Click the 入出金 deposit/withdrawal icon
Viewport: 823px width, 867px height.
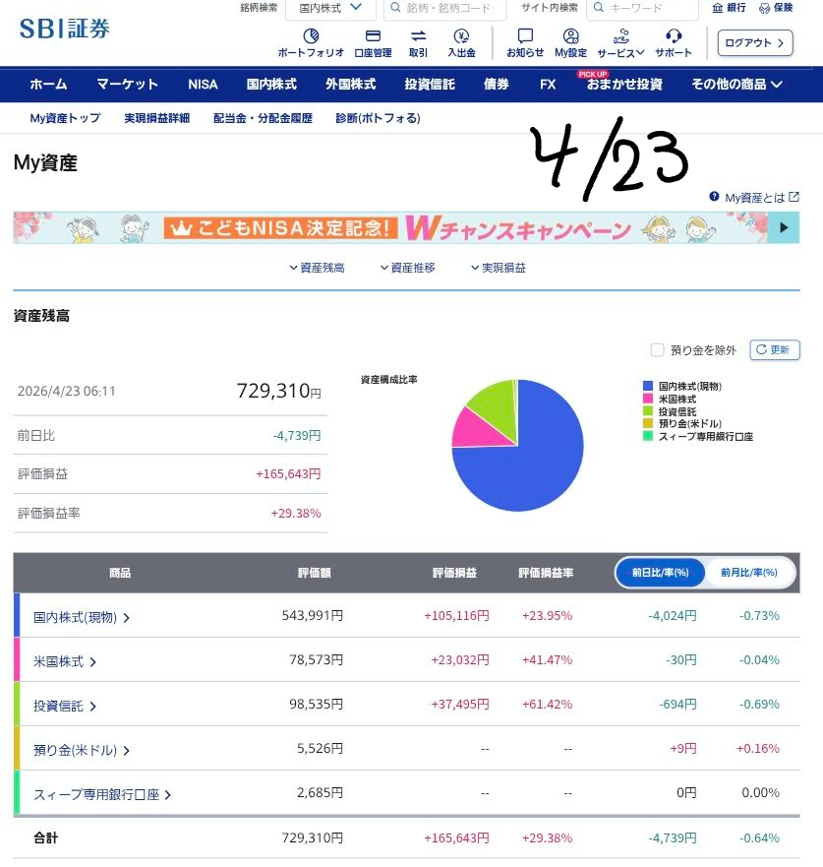461,37
